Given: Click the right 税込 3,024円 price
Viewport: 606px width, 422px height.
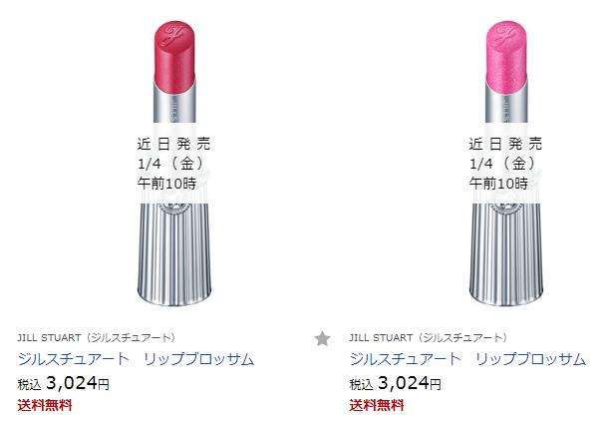Looking at the screenshot, I should coord(395,383).
